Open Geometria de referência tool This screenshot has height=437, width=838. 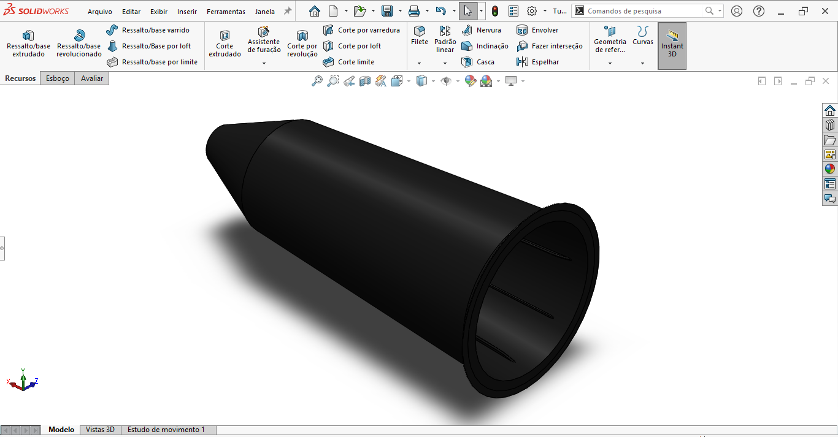(610, 40)
